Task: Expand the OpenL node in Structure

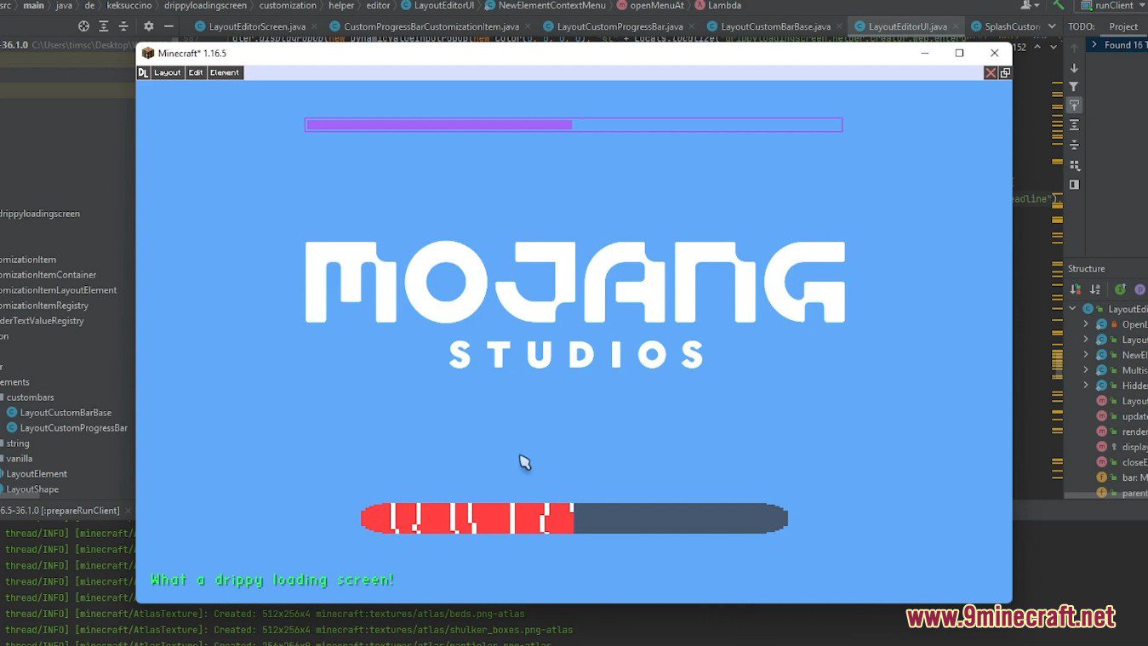Action: tap(1086, 324)
